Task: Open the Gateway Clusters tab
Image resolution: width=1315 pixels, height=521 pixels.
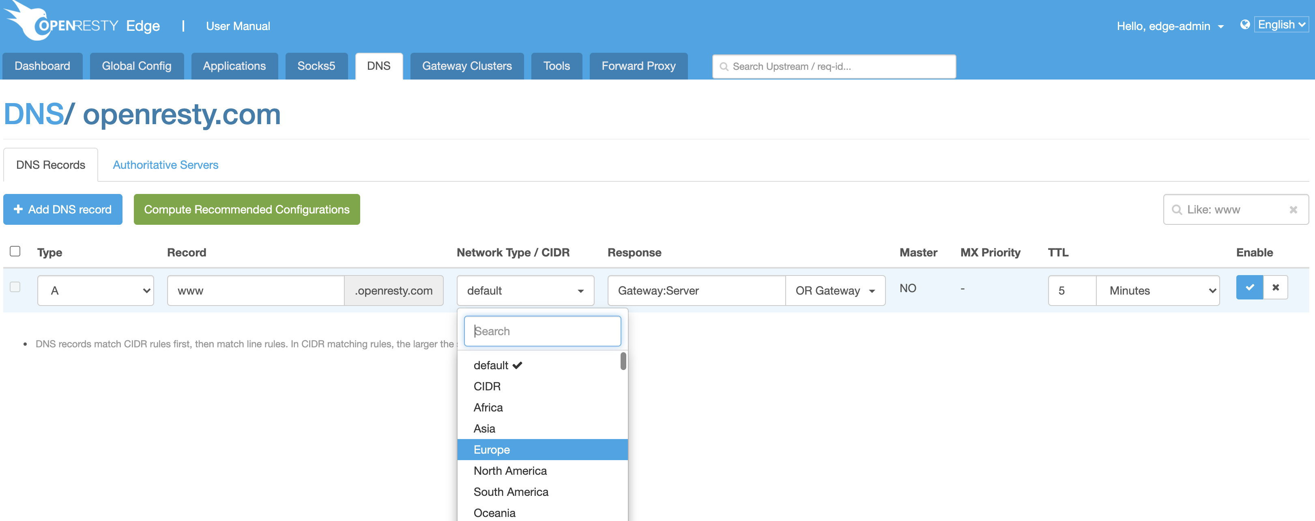Action: coord(466,66)
